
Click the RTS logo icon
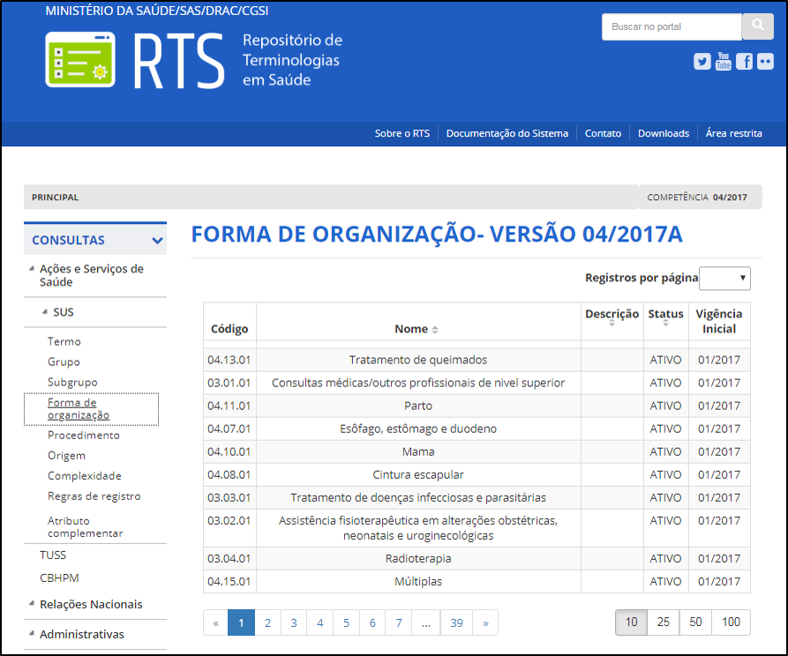[x=79, y=59]
